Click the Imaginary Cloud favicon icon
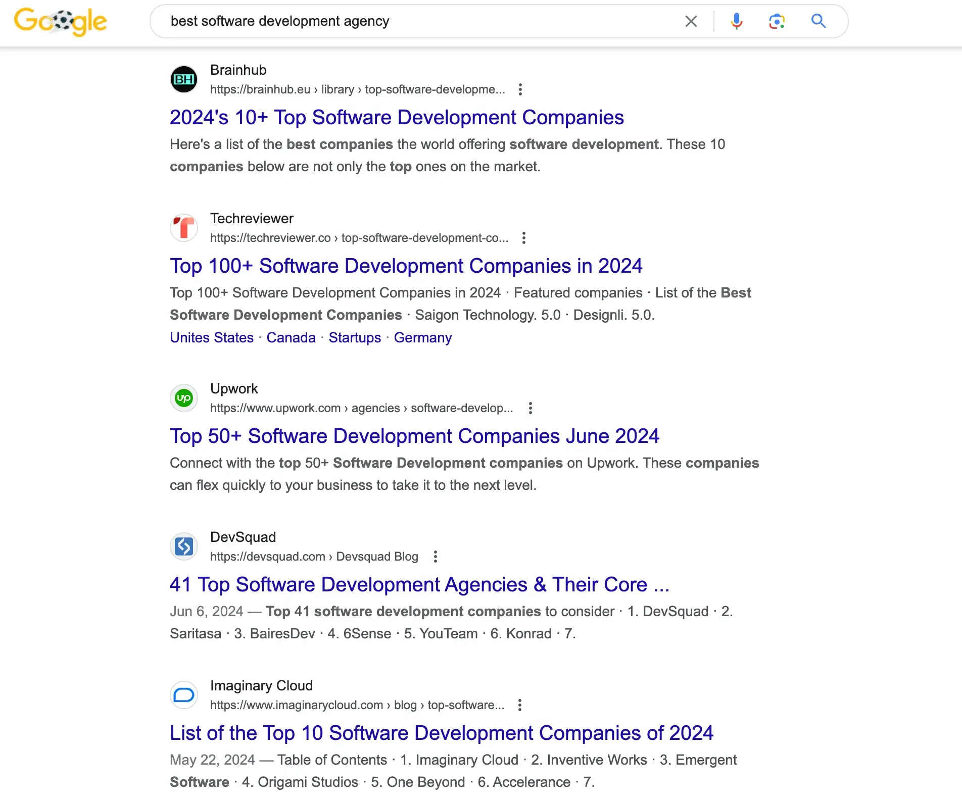Screen dimensions: 962x801 tap(184, 695)
